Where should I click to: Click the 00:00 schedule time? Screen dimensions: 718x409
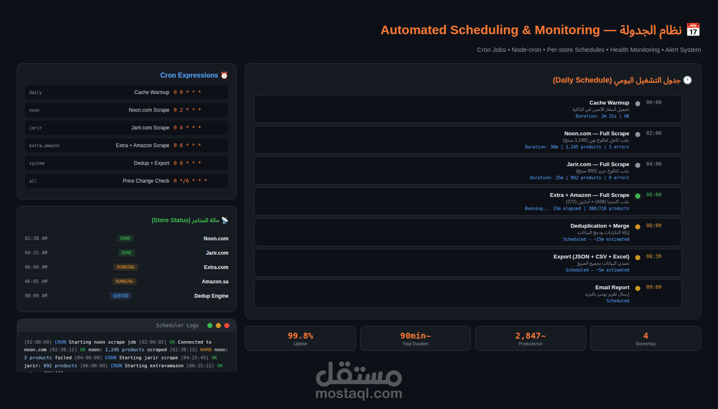pos(654,102)
